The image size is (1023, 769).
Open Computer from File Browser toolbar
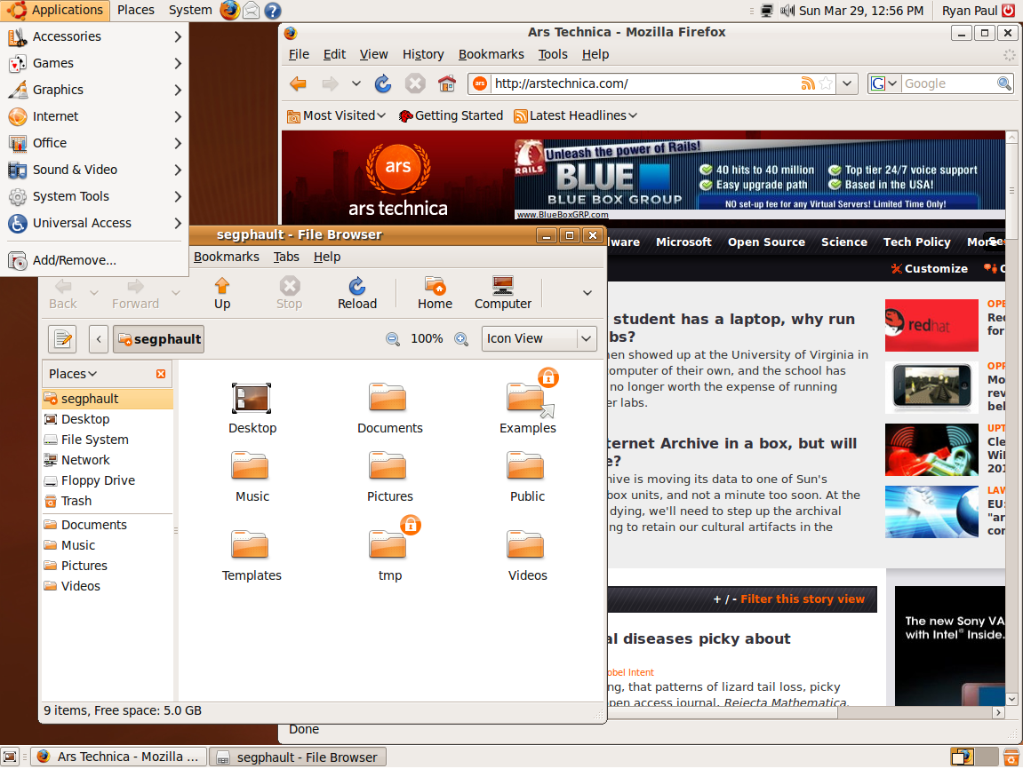[x=503, y=294]
